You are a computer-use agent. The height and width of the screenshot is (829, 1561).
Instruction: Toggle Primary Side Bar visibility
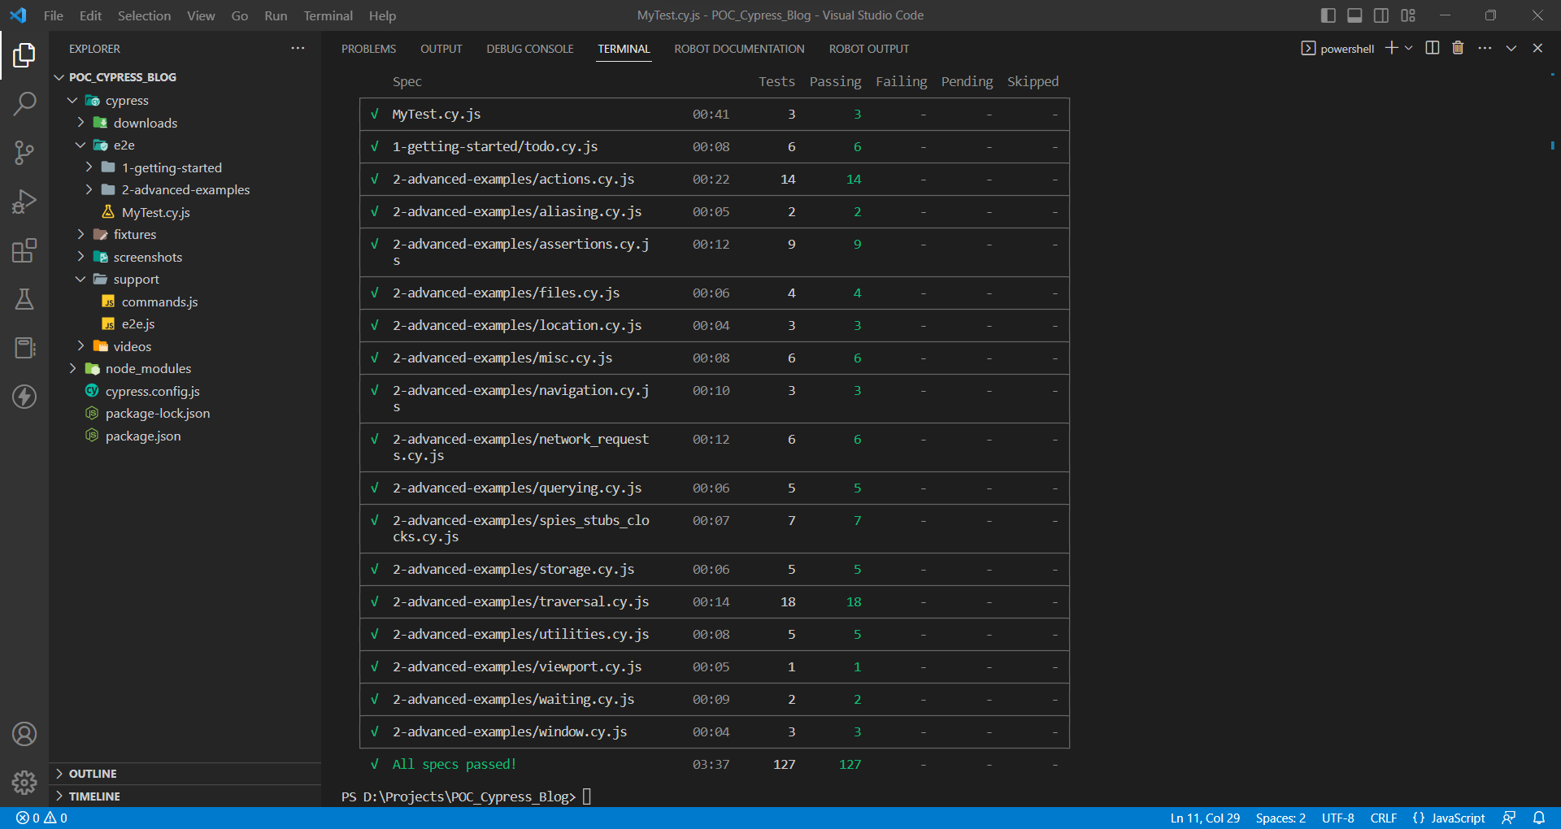[x=1328, y=15]
